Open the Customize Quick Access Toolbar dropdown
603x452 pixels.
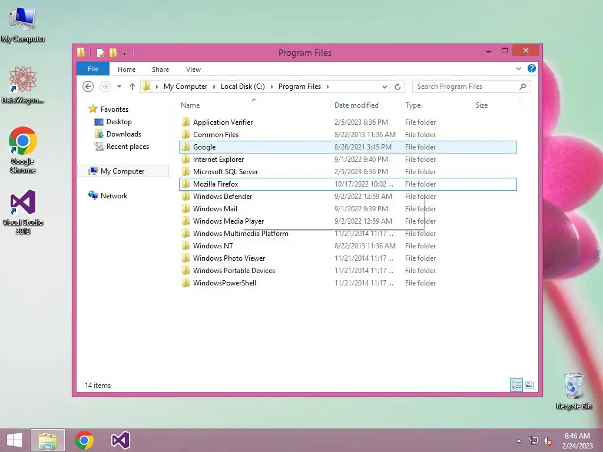point(125,54)
